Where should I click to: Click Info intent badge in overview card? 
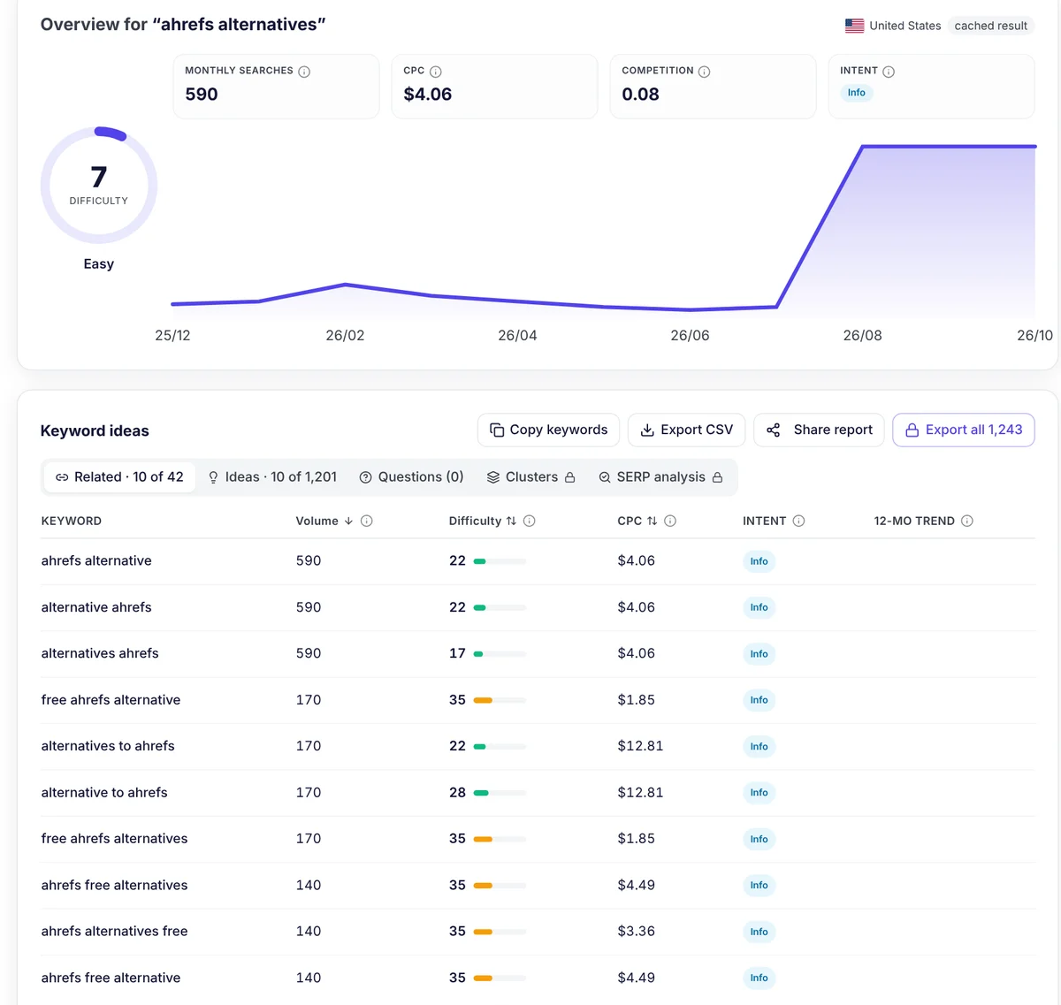click(857, 93)
